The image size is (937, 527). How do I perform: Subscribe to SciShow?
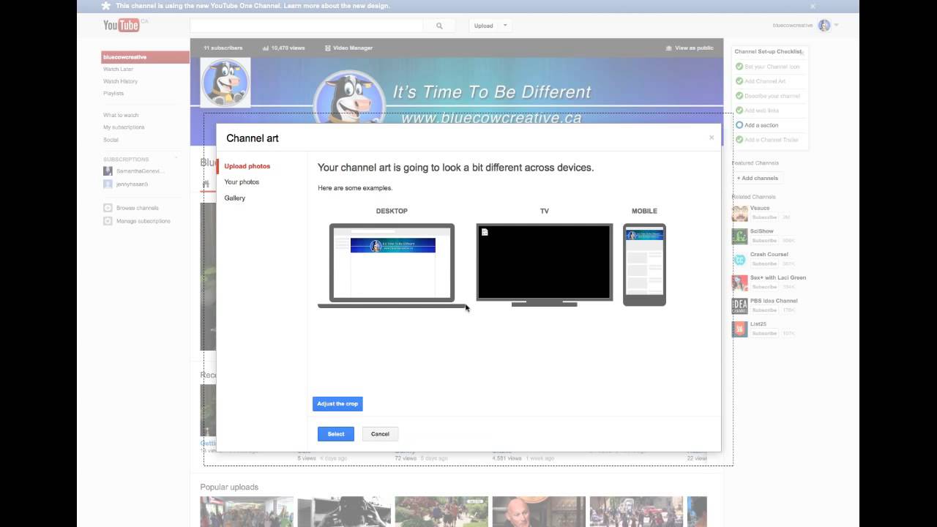764,241
